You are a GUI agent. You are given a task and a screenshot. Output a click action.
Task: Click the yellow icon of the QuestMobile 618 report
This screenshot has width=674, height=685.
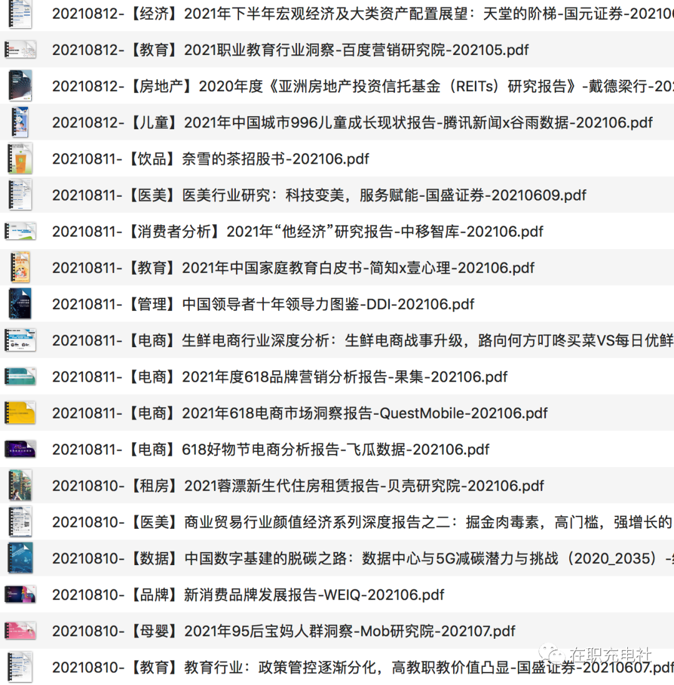tap(20, 413)
